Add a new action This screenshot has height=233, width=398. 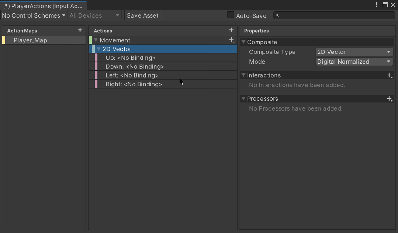click(x=231, y=30)
